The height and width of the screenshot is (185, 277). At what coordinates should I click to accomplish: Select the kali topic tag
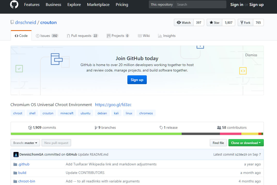[x=116, y=113]
